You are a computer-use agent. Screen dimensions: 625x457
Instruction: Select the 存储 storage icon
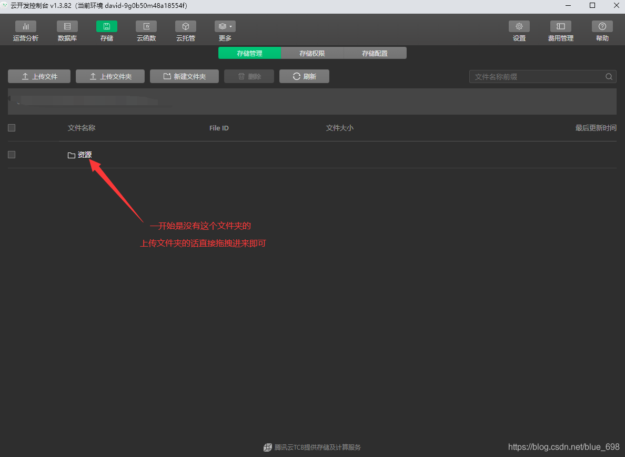106,27
